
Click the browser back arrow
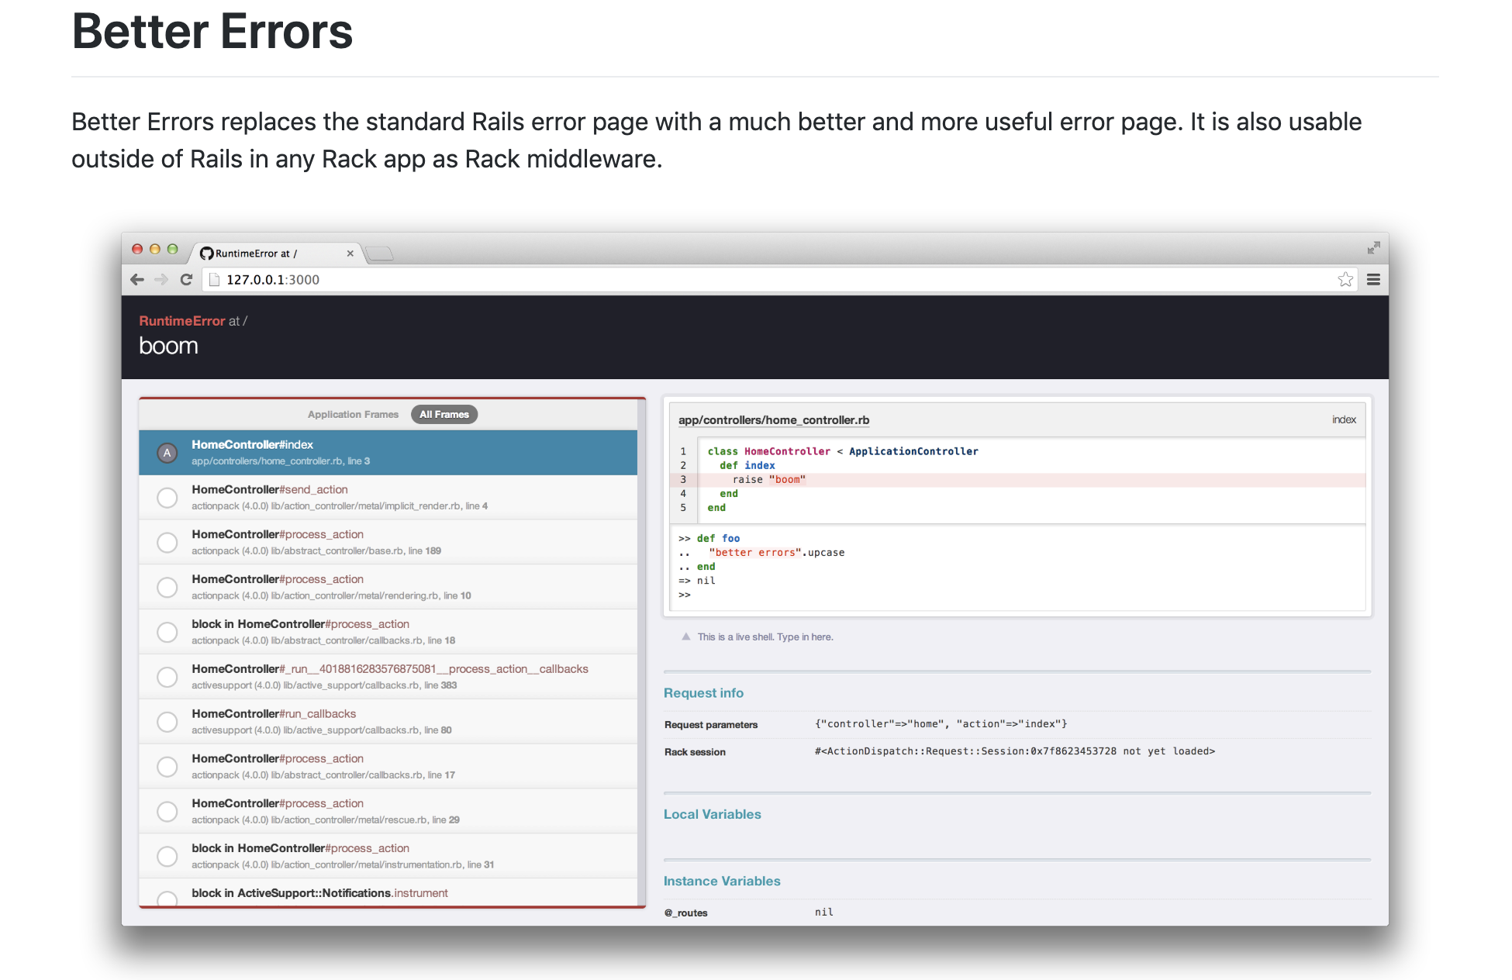(x=138, y=280)
